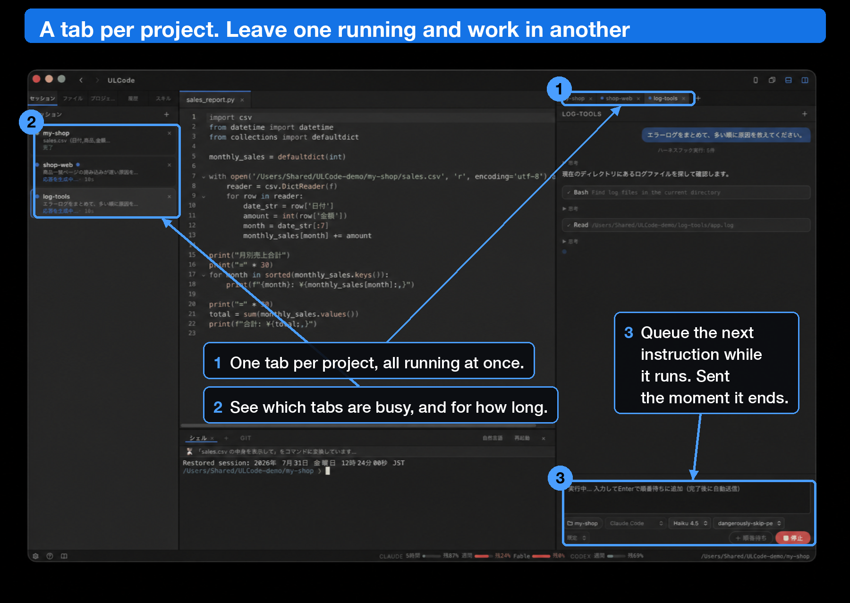Viewport: 850px width, 603px height.
Task: Open the small dropdown below the my-shop button
Action: [577, 538]
